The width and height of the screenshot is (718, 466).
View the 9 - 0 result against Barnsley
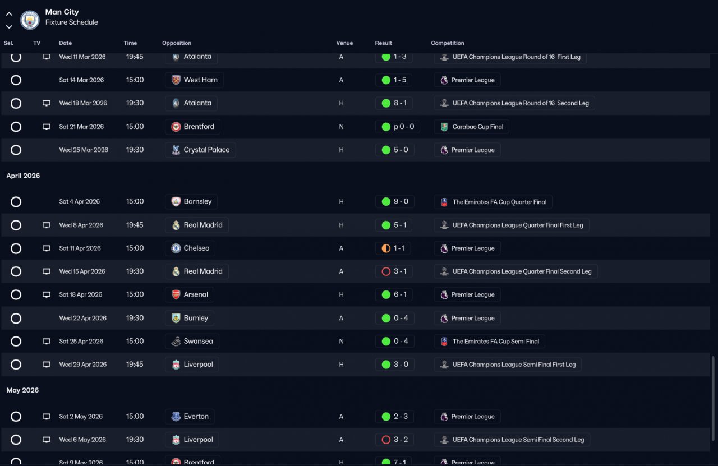click(394, 202)
